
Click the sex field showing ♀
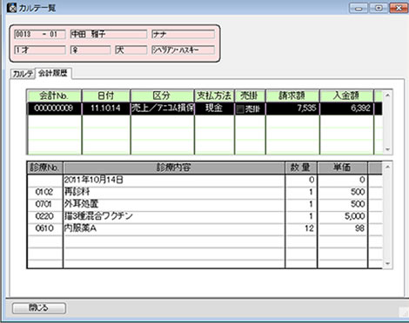(91, 49)
